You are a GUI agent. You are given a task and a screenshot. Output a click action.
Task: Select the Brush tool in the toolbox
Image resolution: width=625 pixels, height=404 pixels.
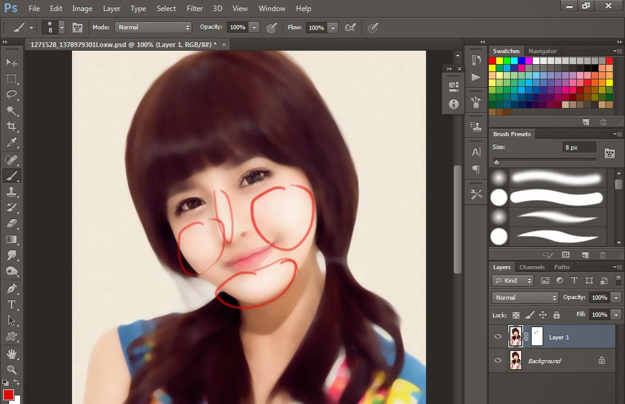12,176
